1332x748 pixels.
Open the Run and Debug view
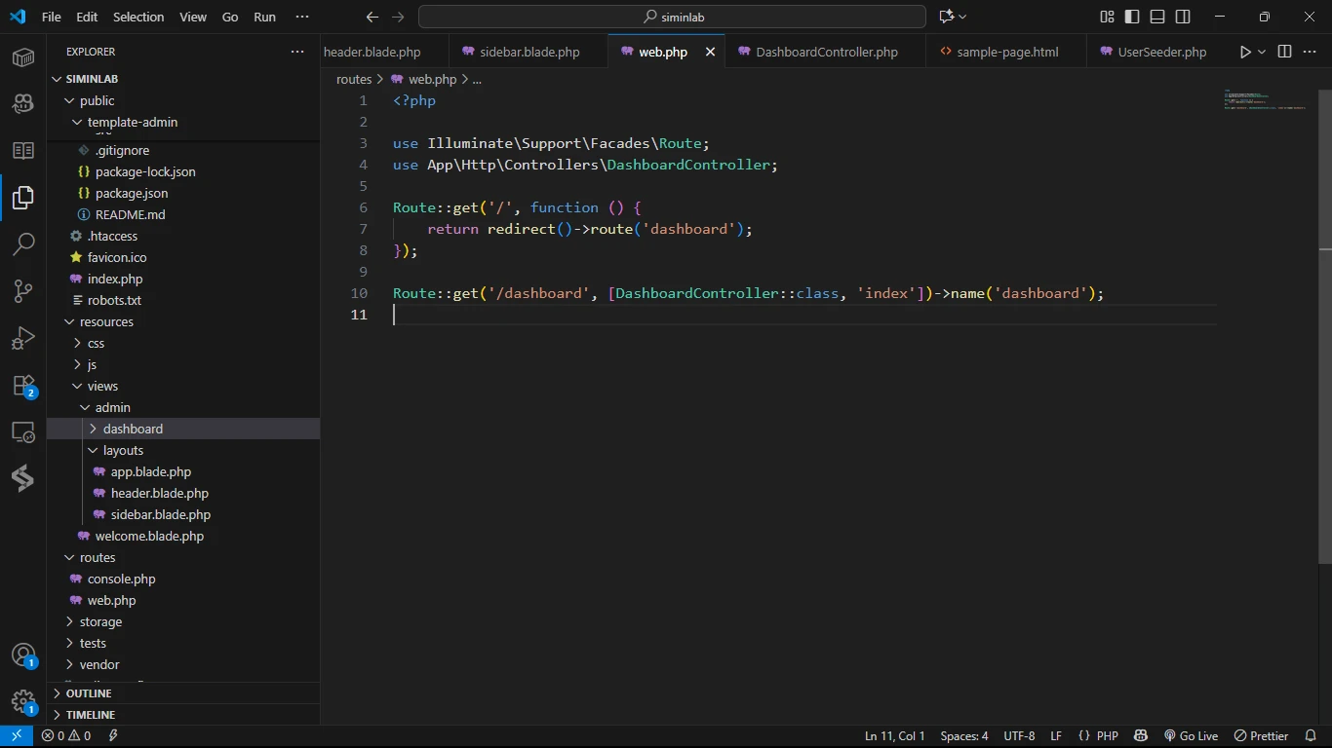[23, 338]
